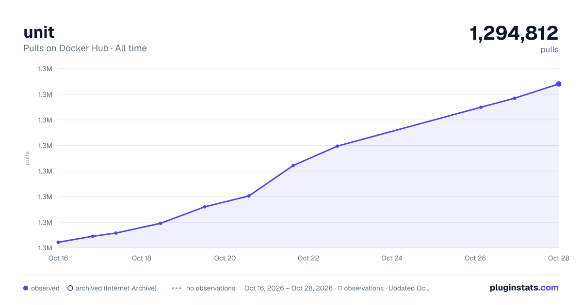Click the hollow archived legend circle
Image resolution: width=582 pixels, height=305 pixels.
(x=70, y=288)
